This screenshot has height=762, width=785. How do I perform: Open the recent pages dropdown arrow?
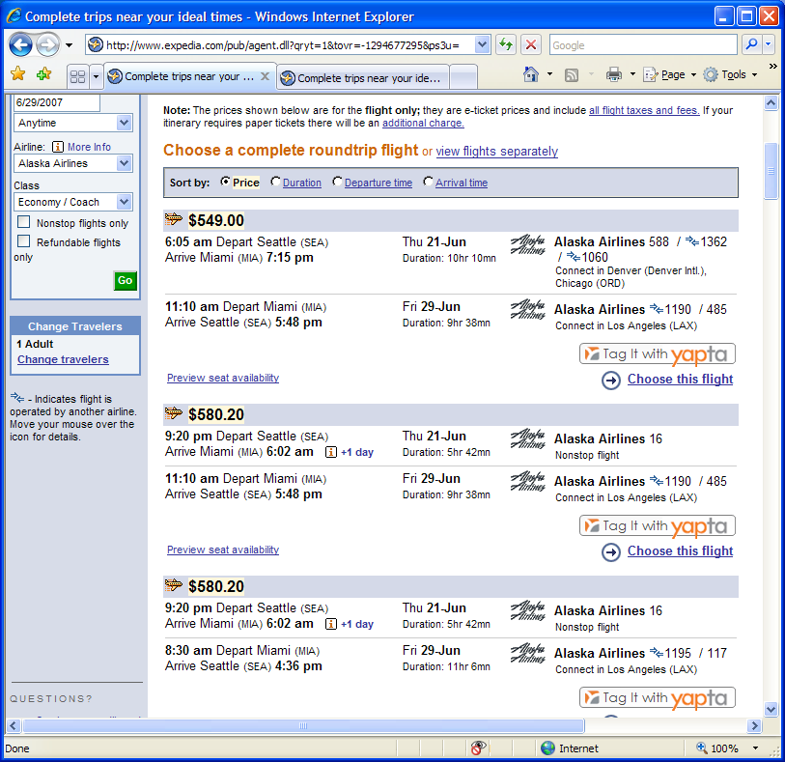pos(70,45)
